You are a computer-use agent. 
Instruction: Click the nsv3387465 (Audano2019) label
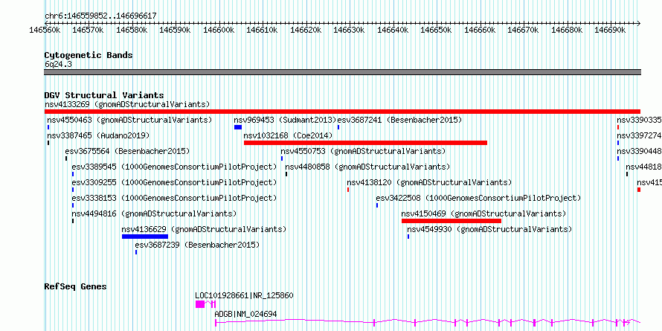(98, 135)
